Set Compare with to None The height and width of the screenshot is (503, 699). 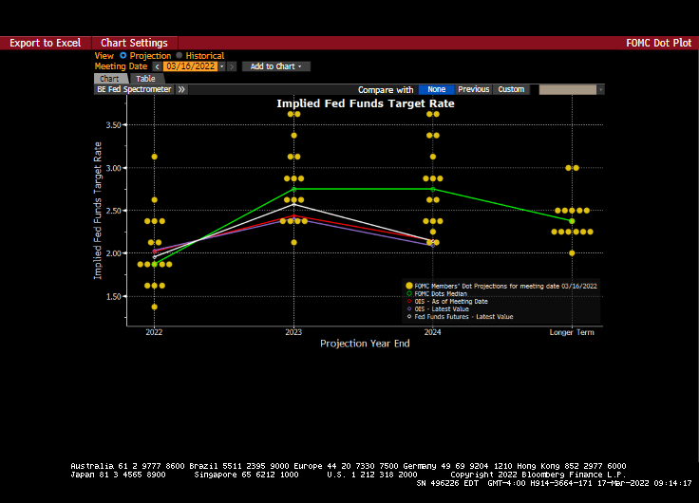click(436, 89)
